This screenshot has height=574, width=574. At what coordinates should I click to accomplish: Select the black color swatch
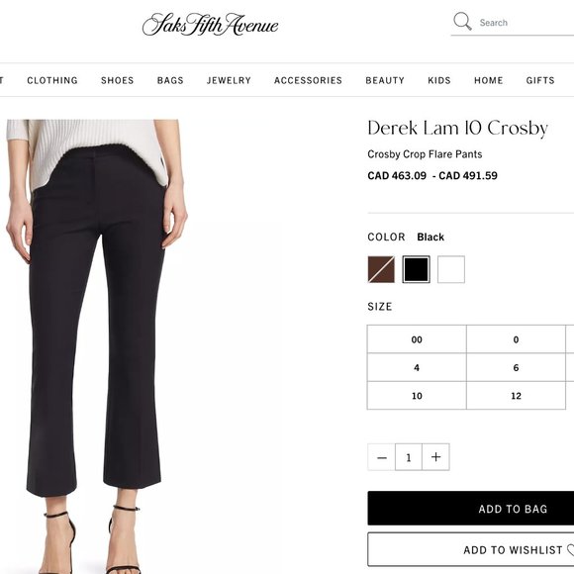pyautogui.click(x=417, y=269)
